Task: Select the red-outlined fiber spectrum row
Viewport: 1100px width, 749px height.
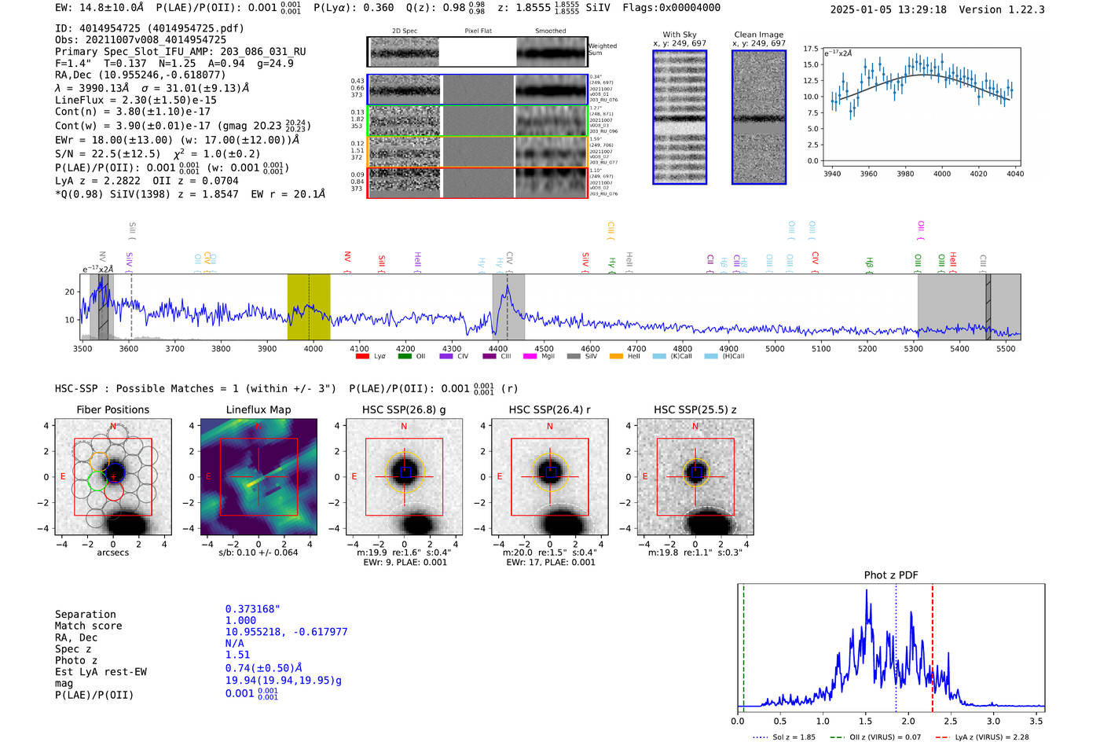Action: pyautogui.click(x=478, y=182)
